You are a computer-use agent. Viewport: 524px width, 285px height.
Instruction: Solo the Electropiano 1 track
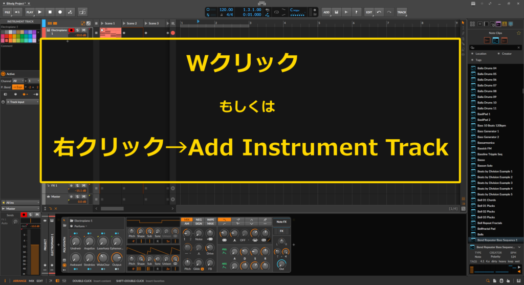(78, 30)
